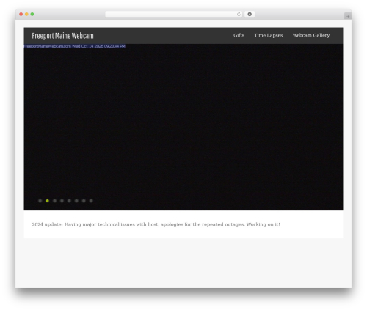Select the seventh slider dot
The height and width of the screenshot is (310, 367).
(x=84, y=201)
